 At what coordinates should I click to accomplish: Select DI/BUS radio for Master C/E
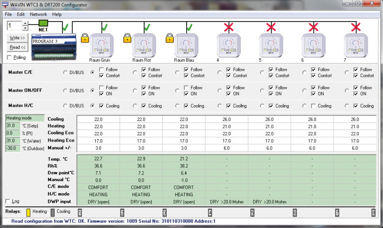tap(65, 73)
